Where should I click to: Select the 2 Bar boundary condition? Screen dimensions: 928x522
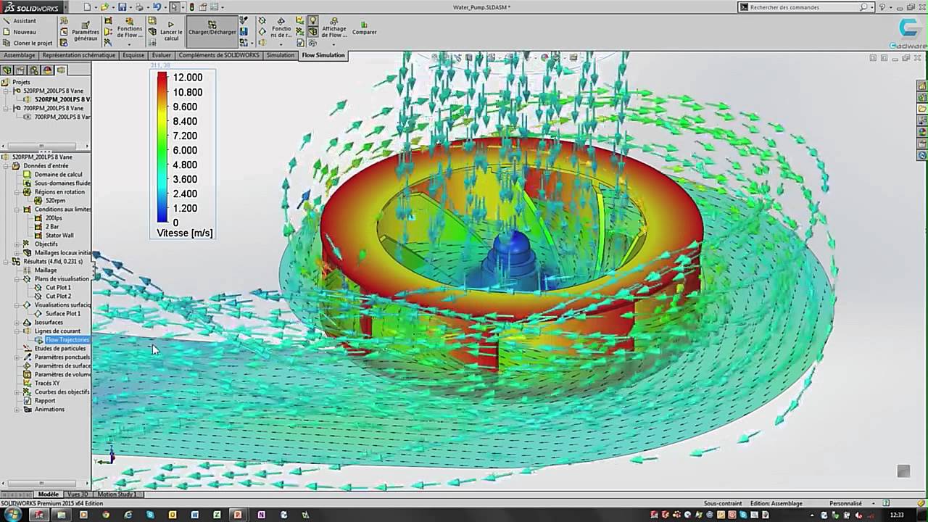52,227
